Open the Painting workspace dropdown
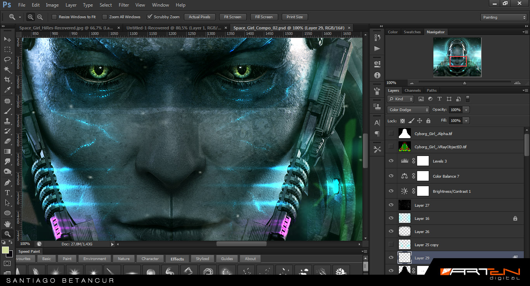 (x=504, y=17)
